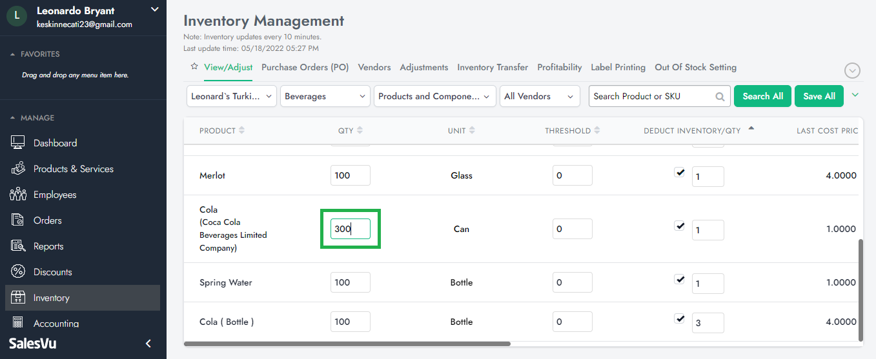The height and width of the screenshot is (359, 876).
Task: Click the Save All button
Action: [x=819, y=96]
